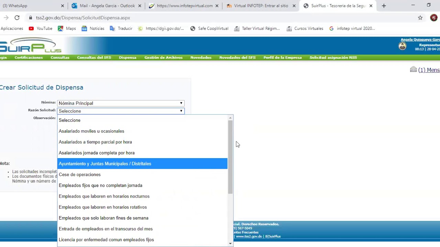Bookmark this page with the star icon
The height and width of the screenshot is (247, 440).
coord(420,17)
